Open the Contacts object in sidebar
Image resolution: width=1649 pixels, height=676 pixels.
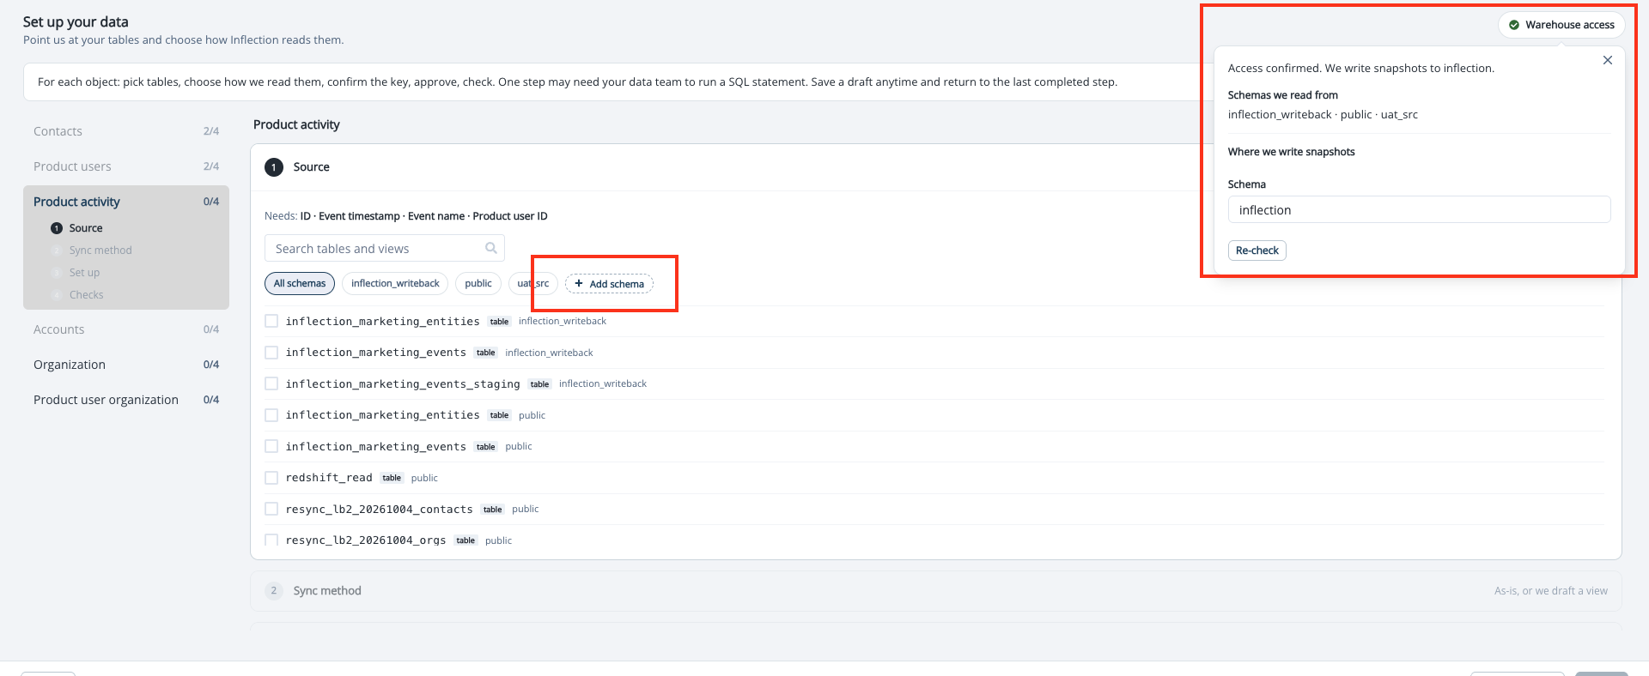pyautogui.click(x=126, y=131)
